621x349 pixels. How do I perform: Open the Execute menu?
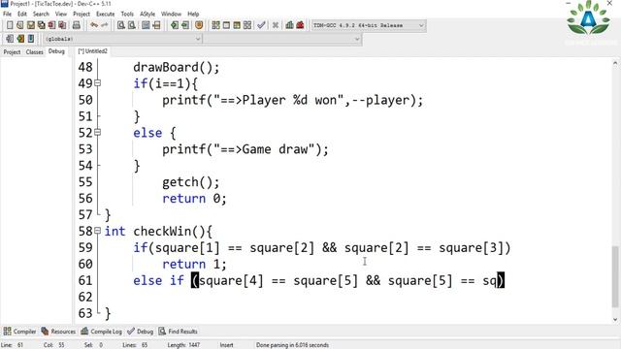tap(106, 14)
